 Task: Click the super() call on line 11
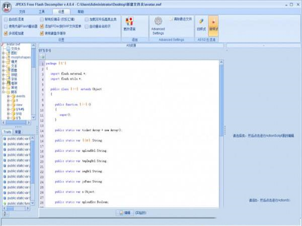tap(65, 115)
